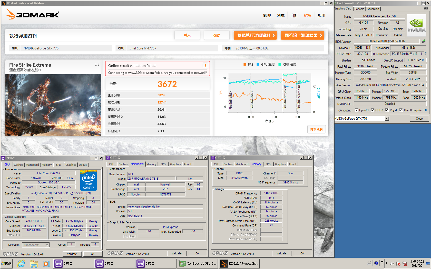Click the Action Center flag tray icon
The height and width of the screenshot is (269, 431).
pyautogui.click(x=398, y=263)
